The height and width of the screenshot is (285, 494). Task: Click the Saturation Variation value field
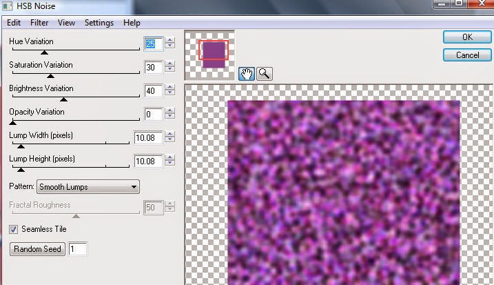[x=154, y=67]
